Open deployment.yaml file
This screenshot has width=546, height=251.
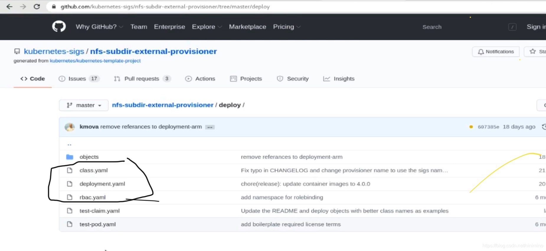tap(102, 184)
